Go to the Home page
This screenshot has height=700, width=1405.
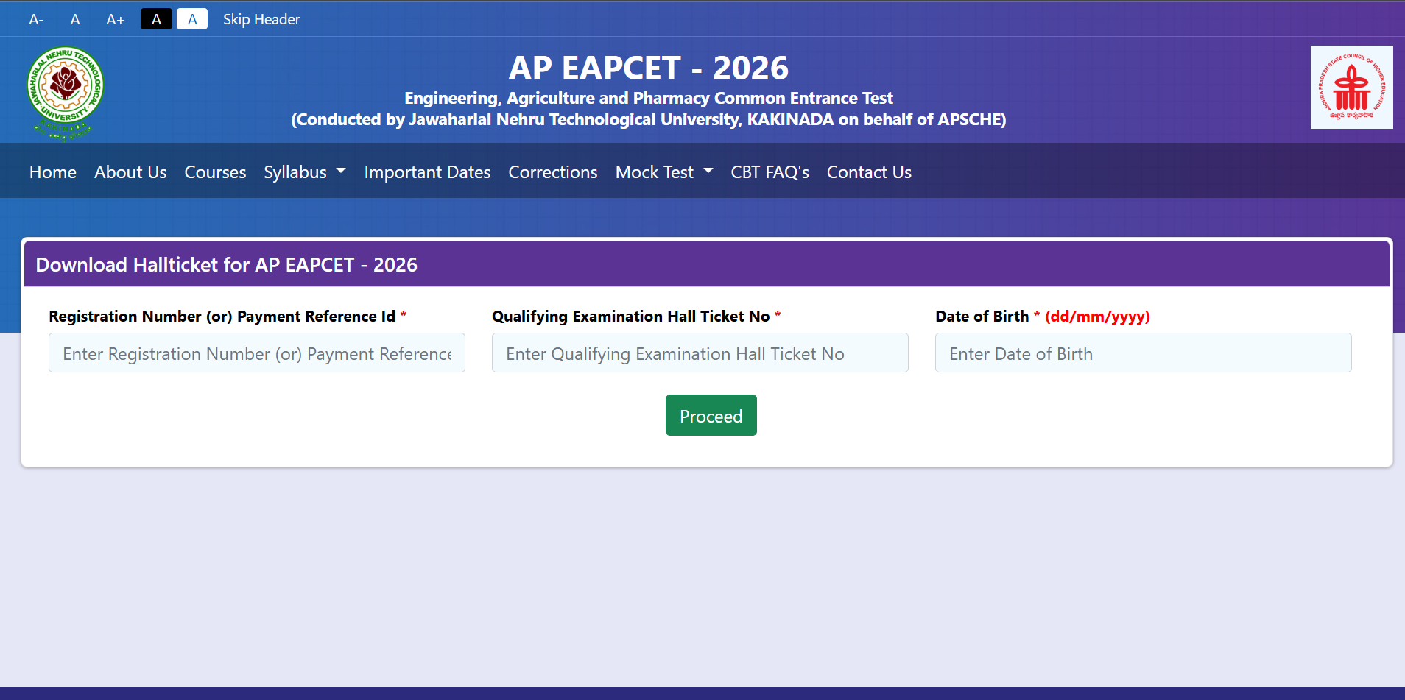(x=53, y=172)
